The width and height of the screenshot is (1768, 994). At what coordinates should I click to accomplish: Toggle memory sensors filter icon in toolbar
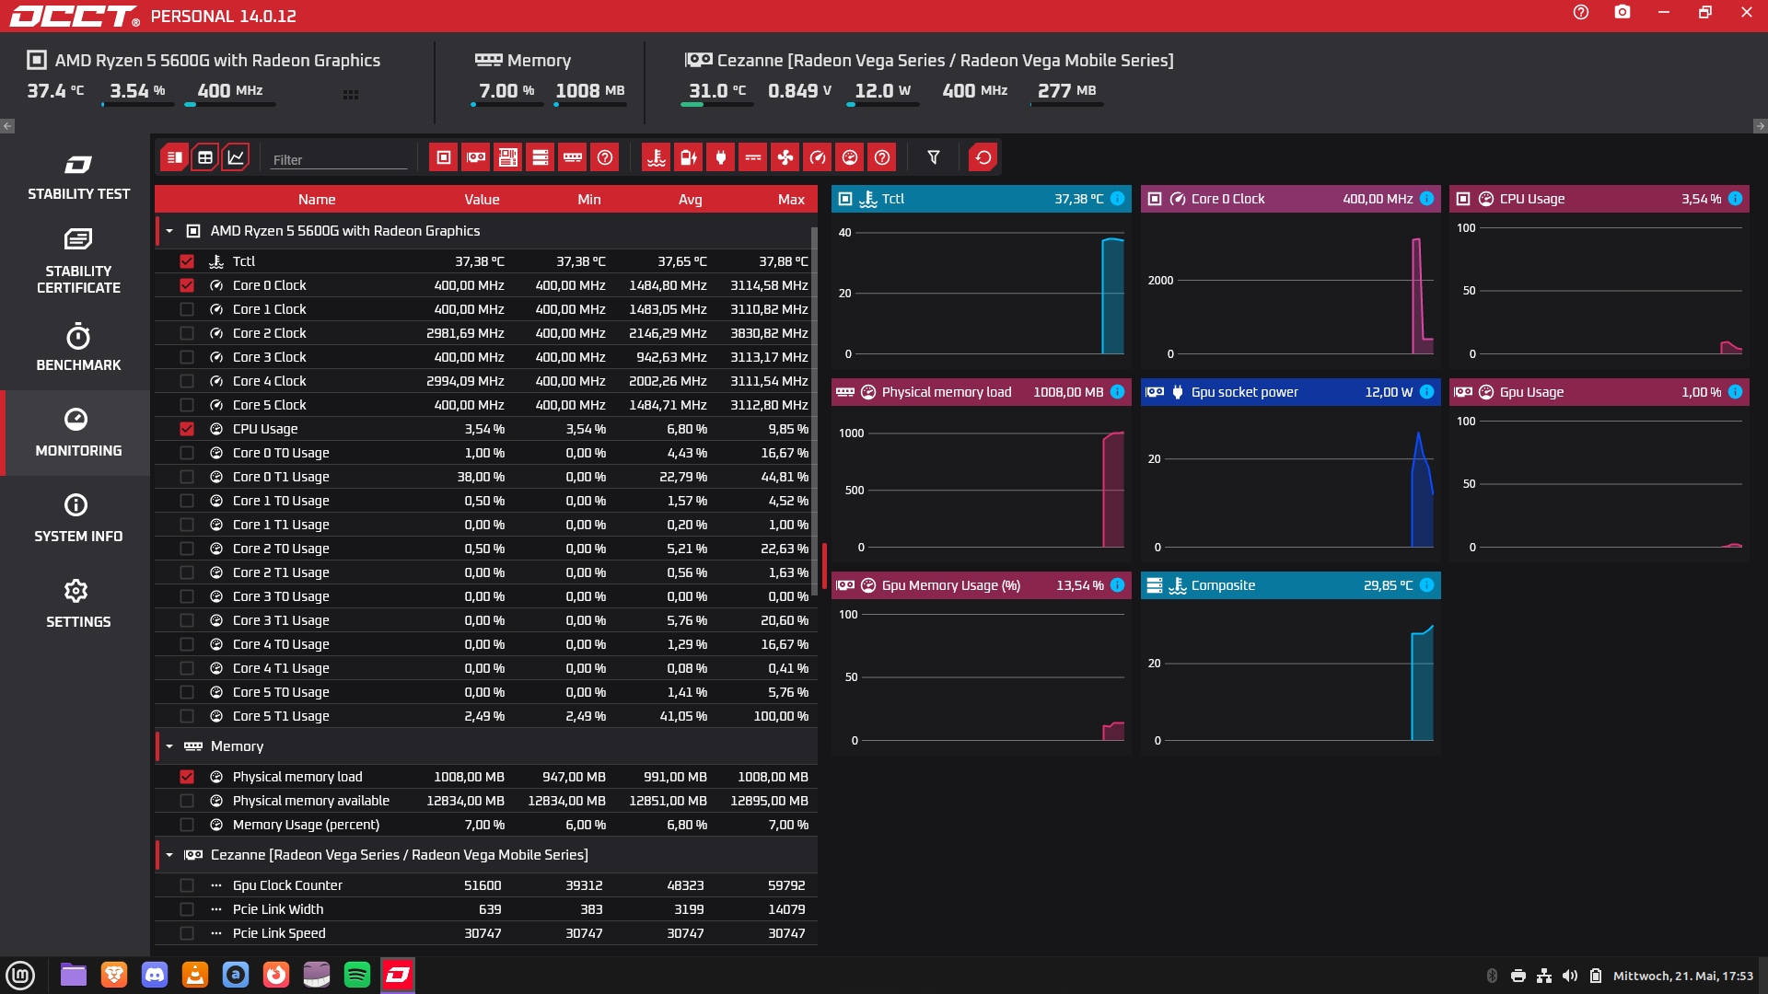point(573,157)
